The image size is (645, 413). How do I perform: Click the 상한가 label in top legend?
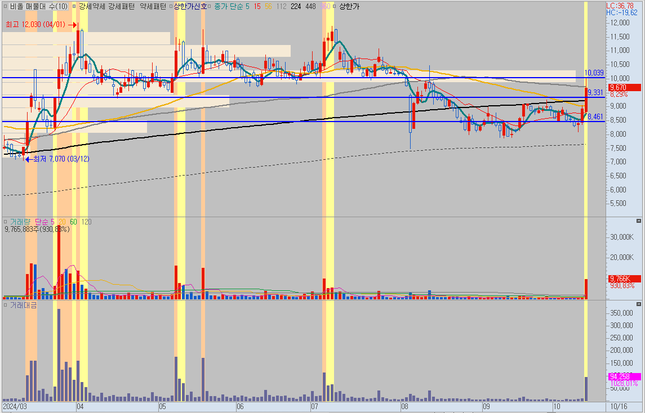349,7
